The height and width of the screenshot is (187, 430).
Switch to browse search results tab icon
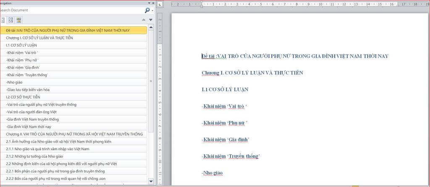coord(18,20)
